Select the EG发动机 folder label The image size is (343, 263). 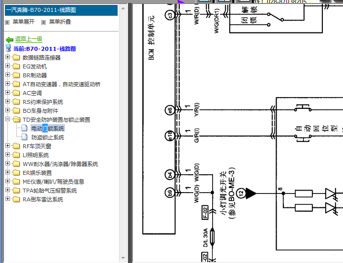[x=35, y=66]
